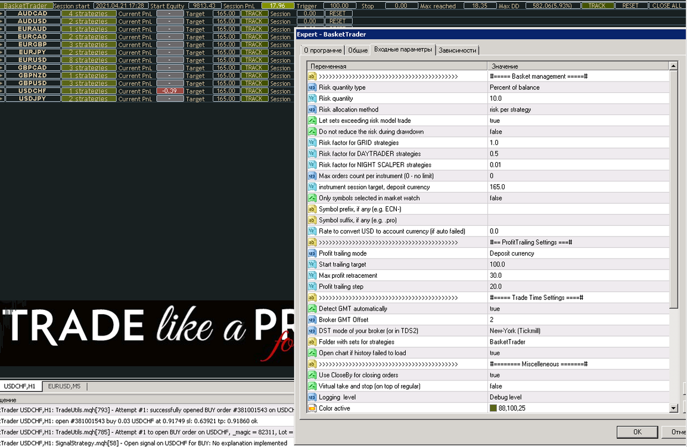Click the icon beside Risk quantity row

point(312,98)
